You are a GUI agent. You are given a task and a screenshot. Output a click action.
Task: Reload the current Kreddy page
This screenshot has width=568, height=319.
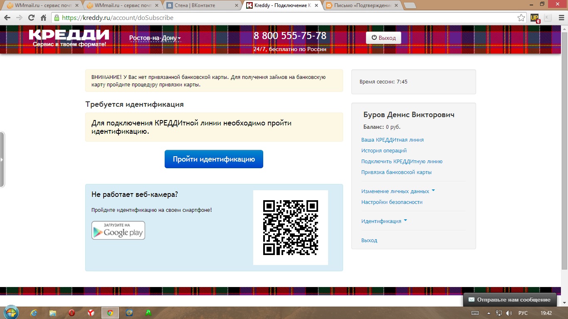point(31,18)
